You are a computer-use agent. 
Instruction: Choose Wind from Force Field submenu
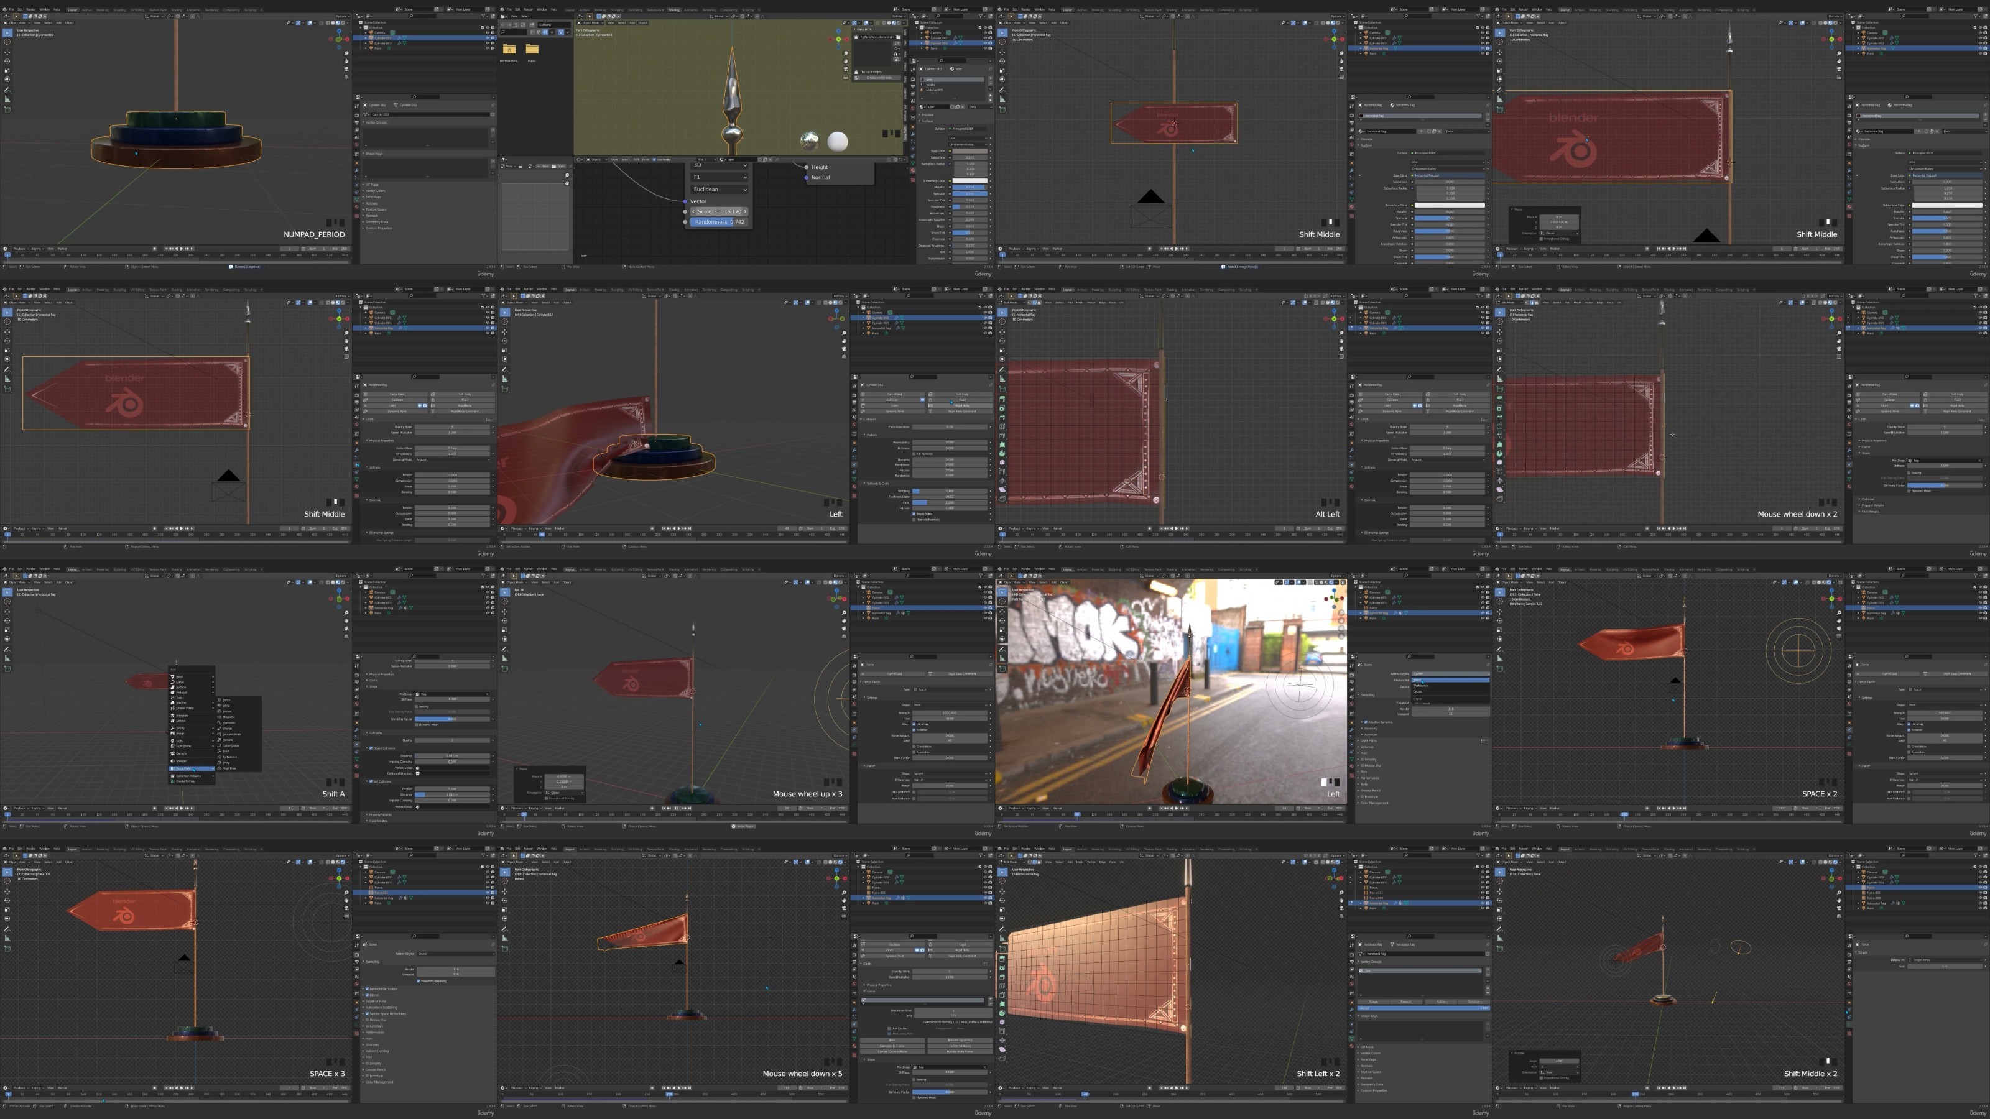[226, 706]
